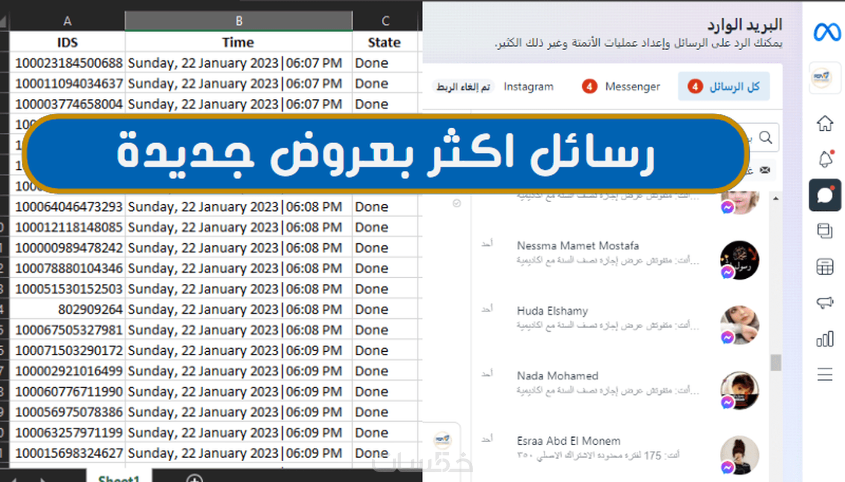Select cell with ID 100023184500688

pos(68,63)
